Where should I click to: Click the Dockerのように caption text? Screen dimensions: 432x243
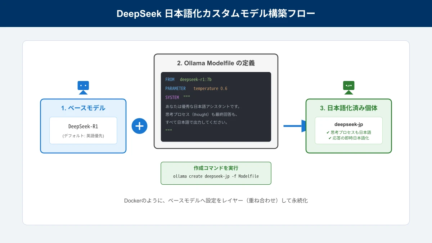(x=216, y=201)
